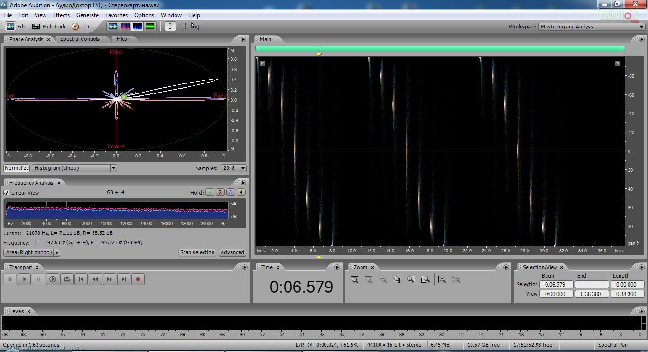Zoom out full on both axes
This screenshot has width=648, height=352.
tap(383, 279)
